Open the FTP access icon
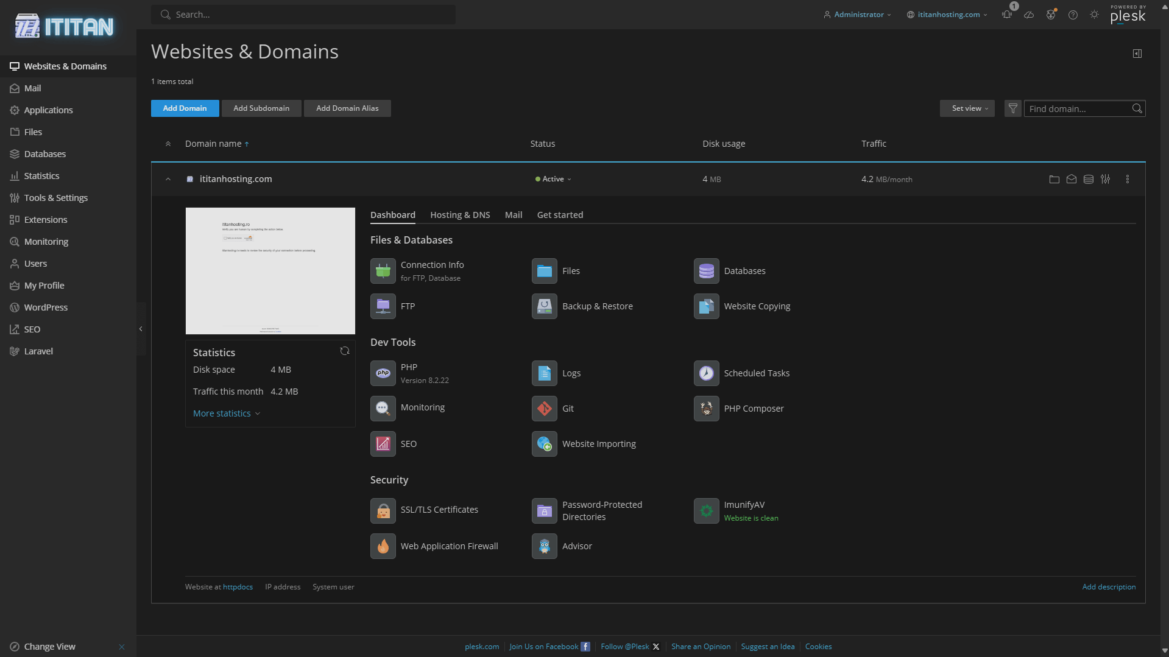Screen dimensions: 1169x657 point(383,306)
